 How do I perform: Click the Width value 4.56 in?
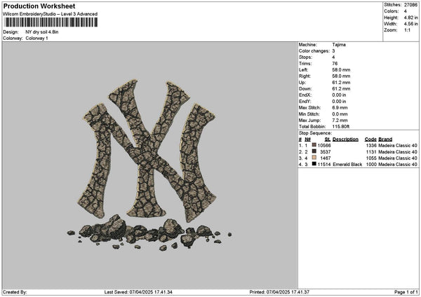pos(410,24)
